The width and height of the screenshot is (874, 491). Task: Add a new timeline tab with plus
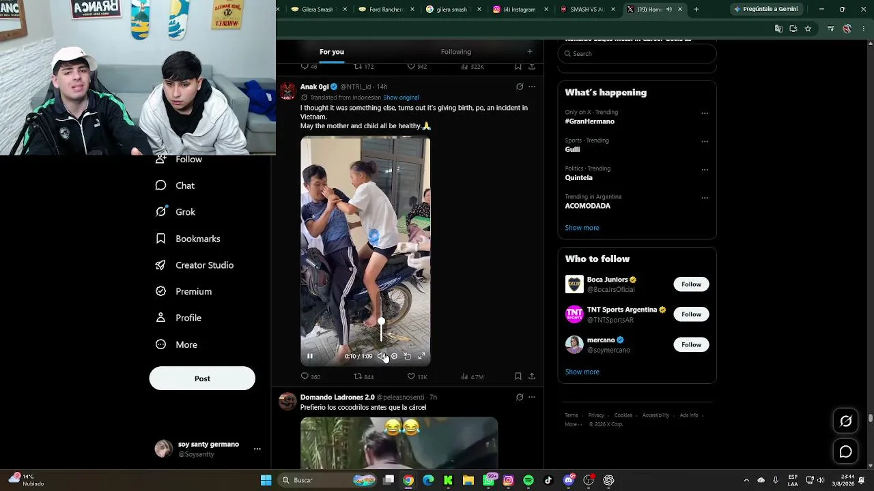point(529,52)
